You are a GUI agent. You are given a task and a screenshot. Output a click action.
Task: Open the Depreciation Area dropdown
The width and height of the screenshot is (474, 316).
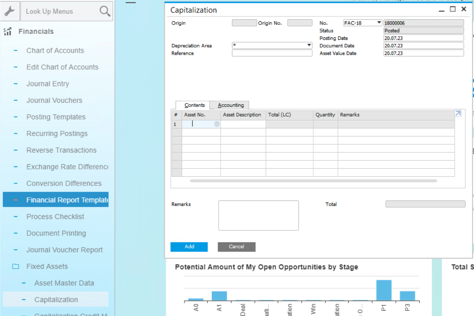tap(309, 45)
